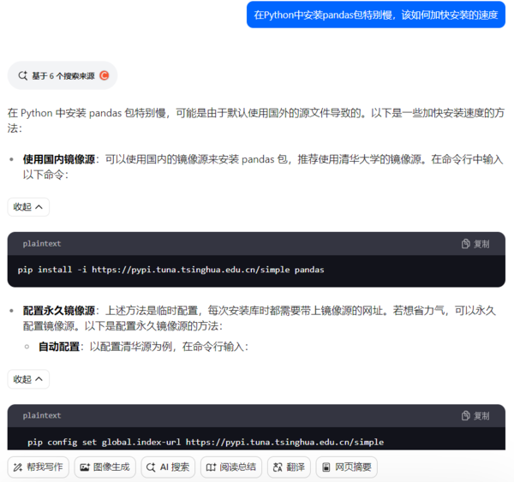Screen dimensions: 514x482
Task: Click the up chevron beside the first 收起
Action: 39,207
